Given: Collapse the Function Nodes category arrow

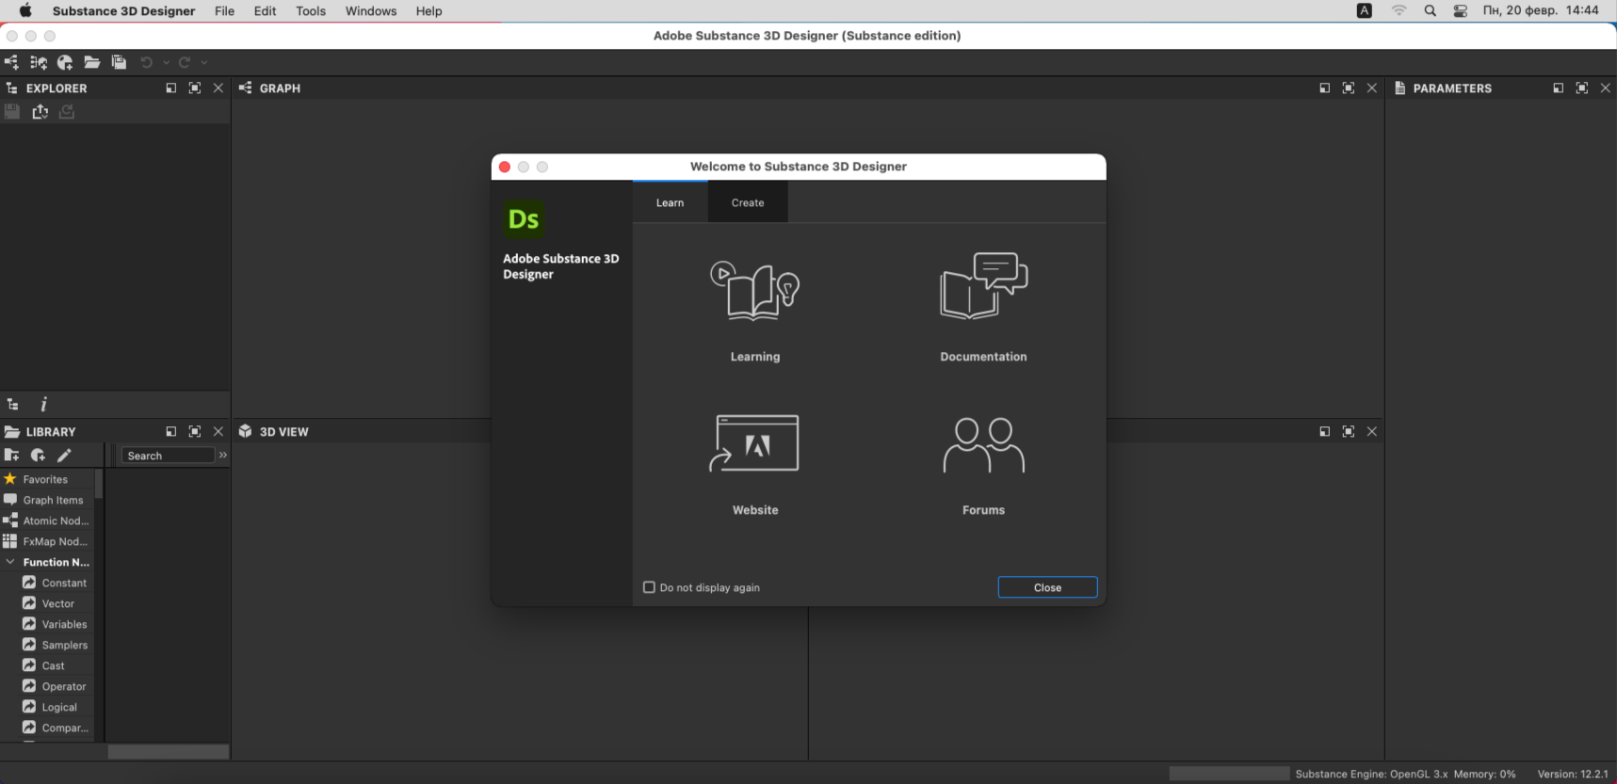Looking at the screenshot, I should click(x=10, y=562).
